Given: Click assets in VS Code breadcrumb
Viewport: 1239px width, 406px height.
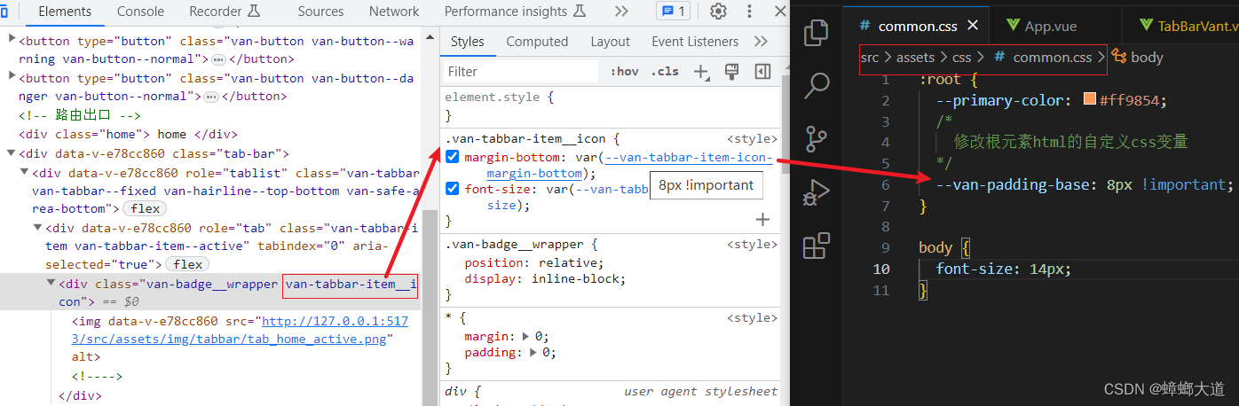Looking at the screenshot, I should (x=916, y=57).
